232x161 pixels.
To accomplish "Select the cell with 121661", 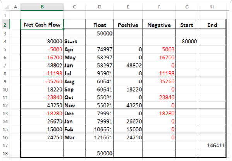I will pyautogui.click(x=100, y=137).
